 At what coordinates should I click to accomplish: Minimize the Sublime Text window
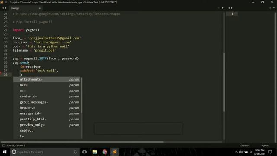253,2
